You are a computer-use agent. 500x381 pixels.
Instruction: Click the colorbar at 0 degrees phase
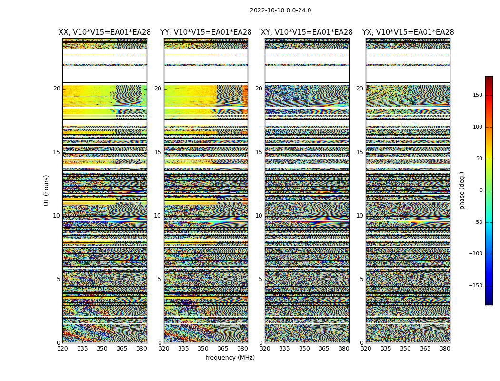tap(489, 190)
